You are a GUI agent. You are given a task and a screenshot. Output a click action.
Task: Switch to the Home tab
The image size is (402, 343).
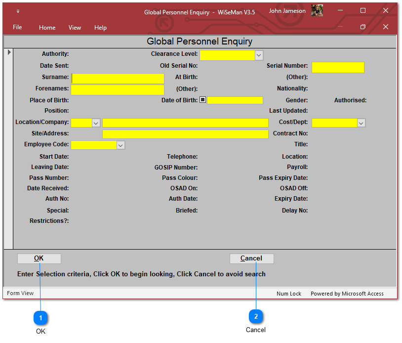tap(47, 28)
